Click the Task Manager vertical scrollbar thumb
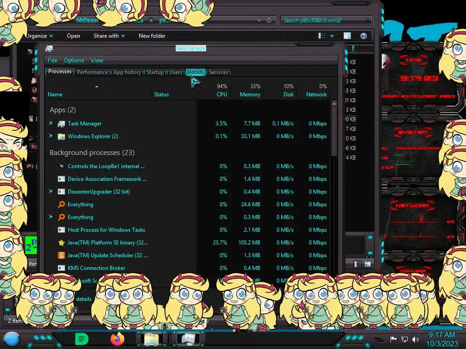The height and width of the screenshot is (349, 466). point(334,131)
